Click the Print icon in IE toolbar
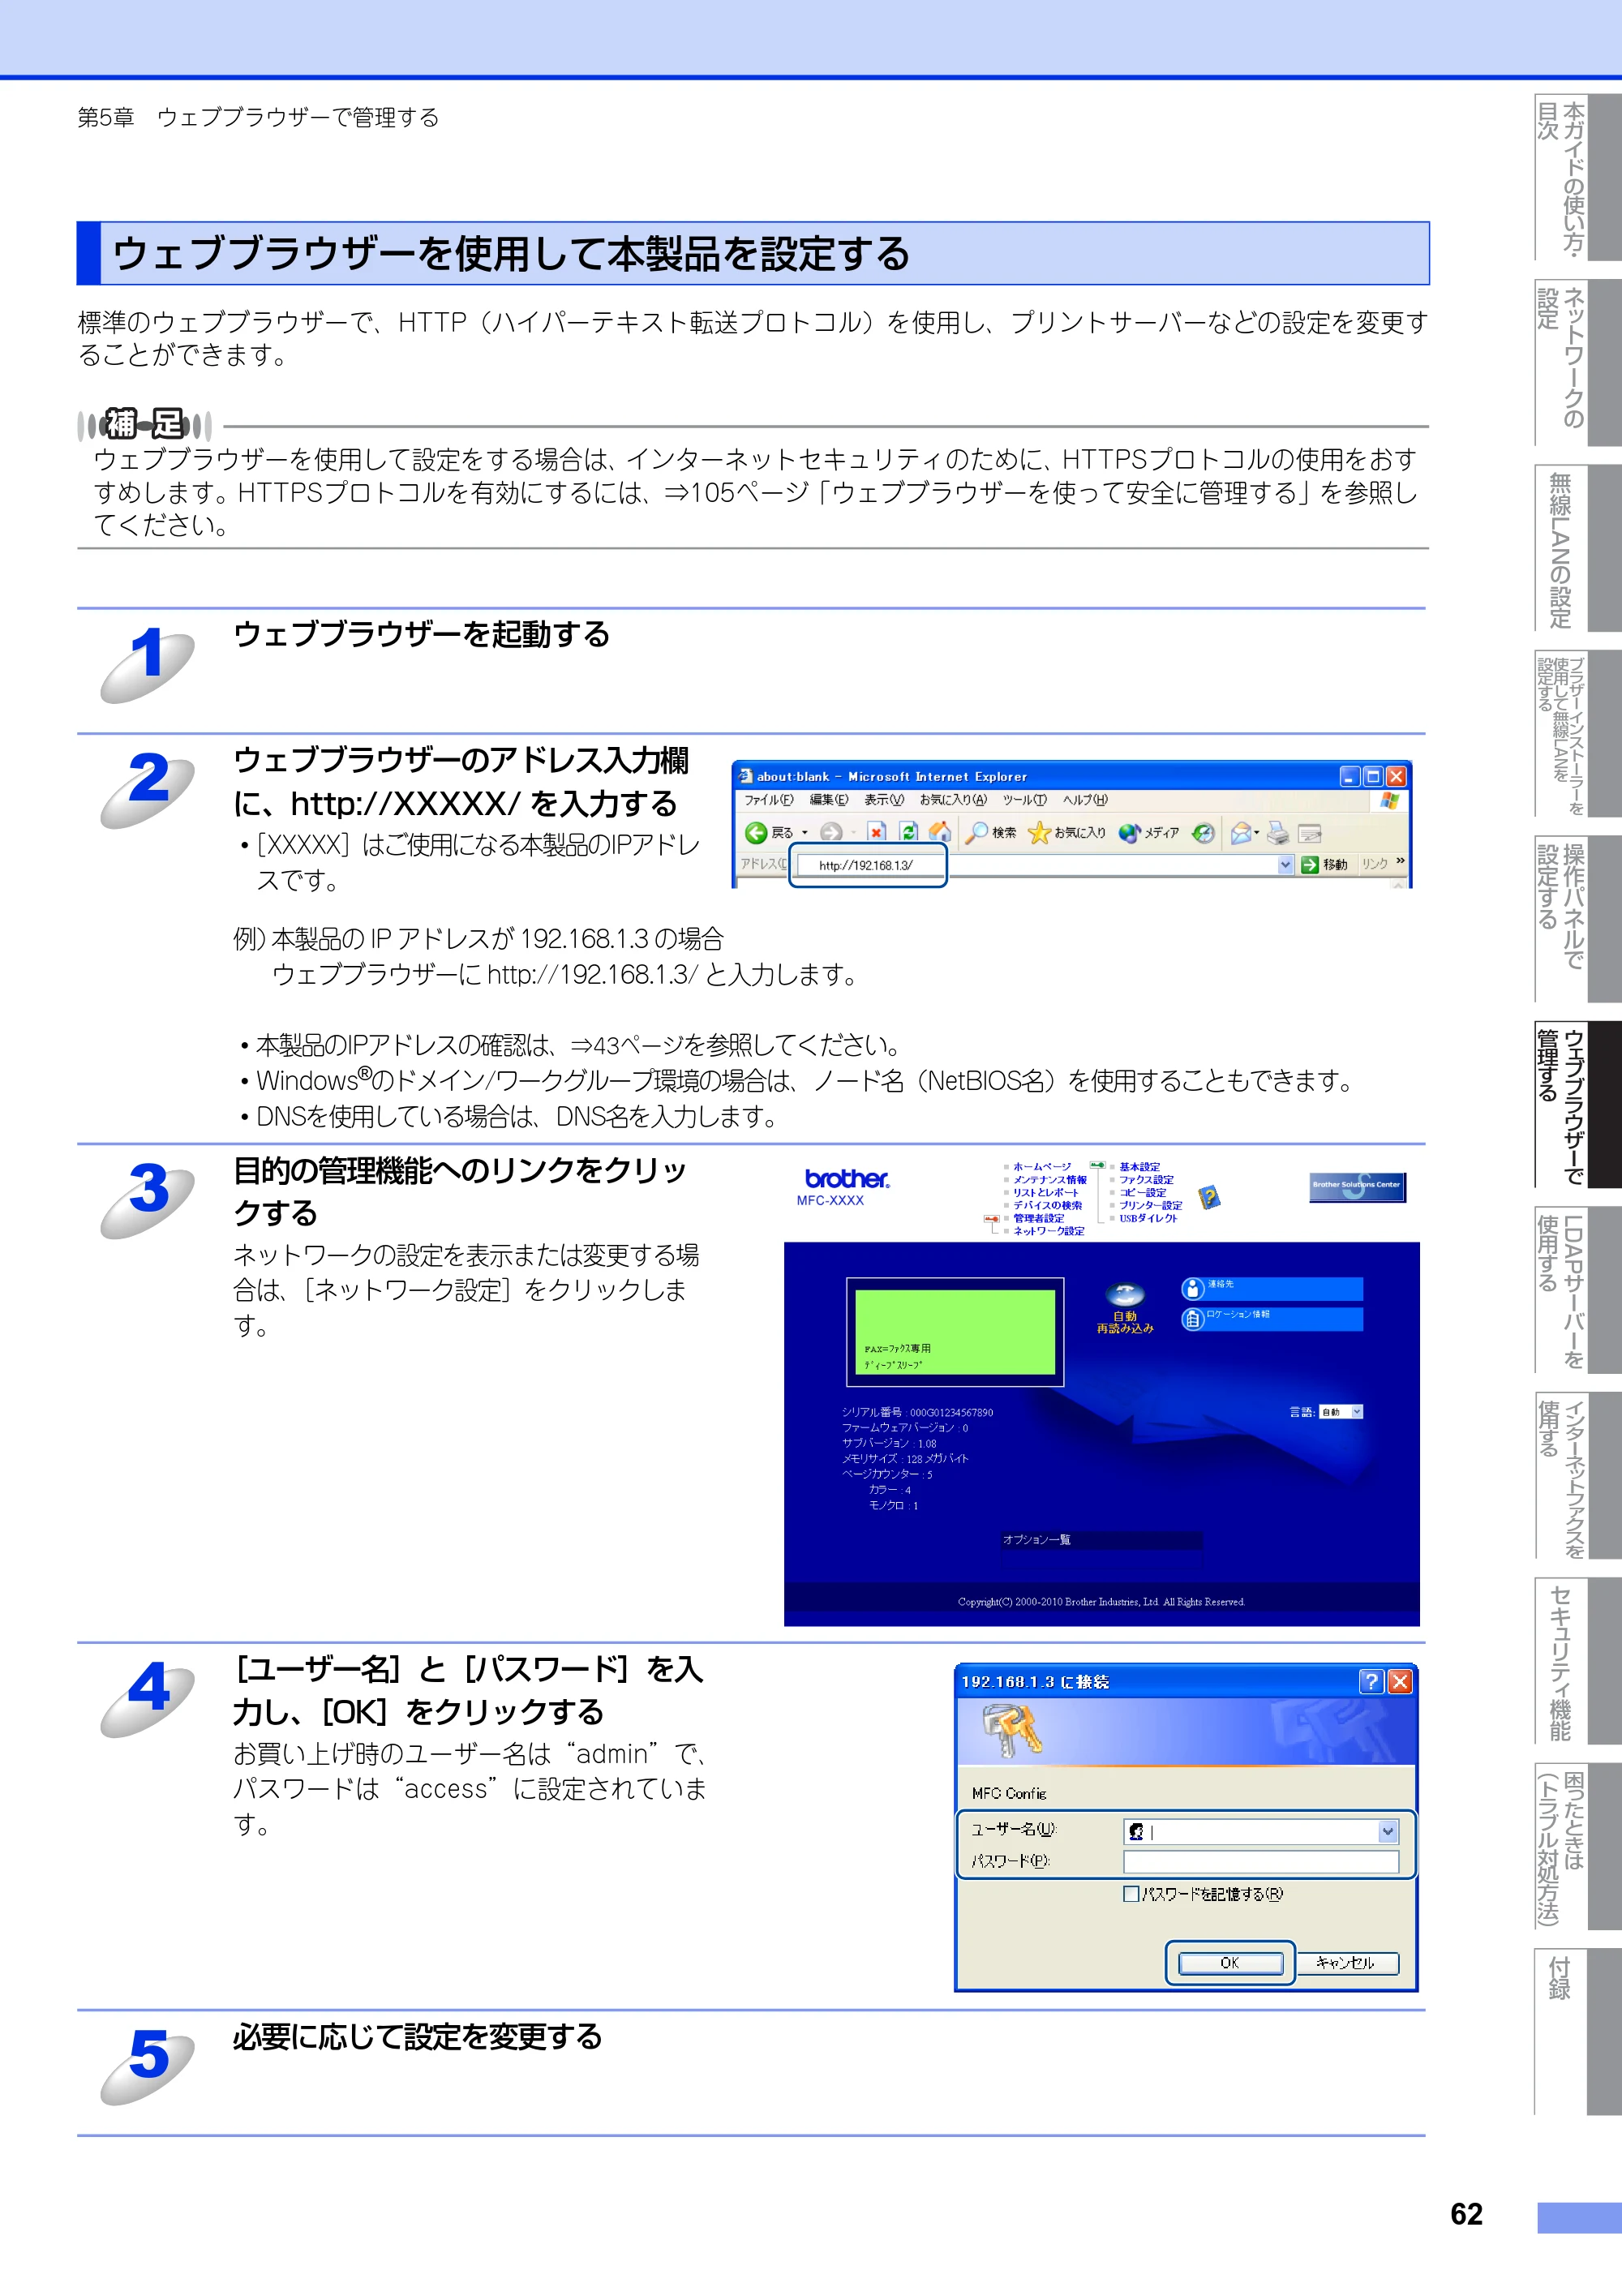 pyautogui.click(x=1277, y=832)
